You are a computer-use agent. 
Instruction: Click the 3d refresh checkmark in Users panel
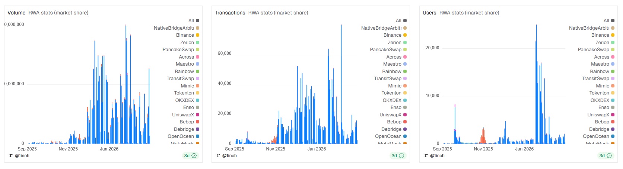(x=609, y=156)
